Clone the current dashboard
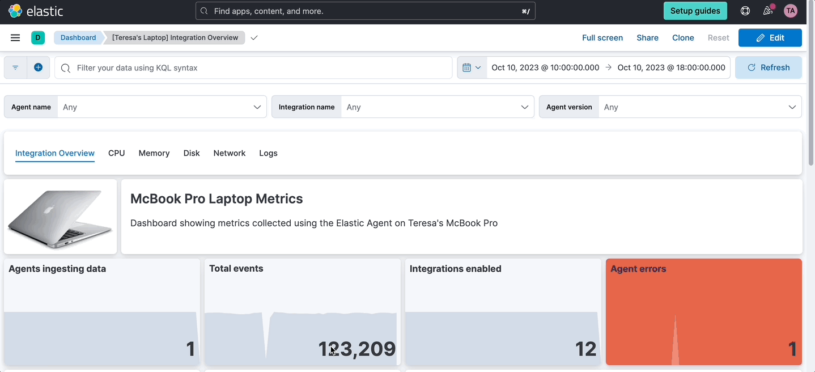 682,37
